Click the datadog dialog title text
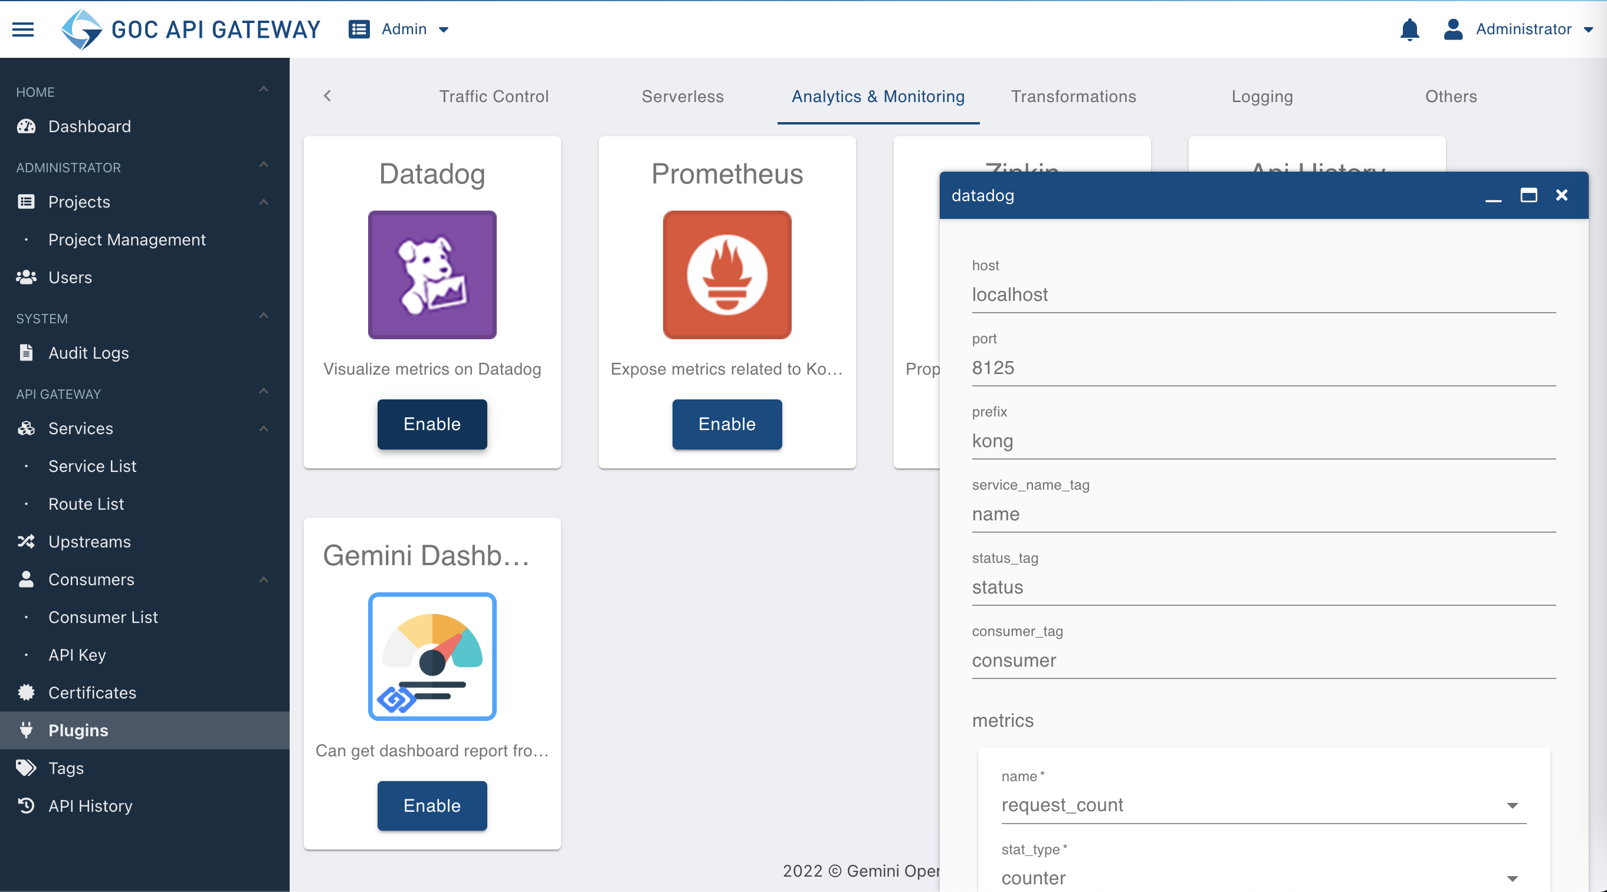This screenshot has height=892, width=1607. [982, 195]
